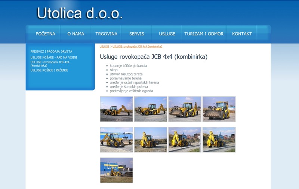Click the heading Usluge rovokopača JCB 4x4 (kombinirka)
Screen dimensions: 299x189
click(154, 57)
